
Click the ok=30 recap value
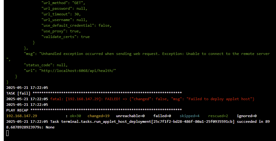75,116
